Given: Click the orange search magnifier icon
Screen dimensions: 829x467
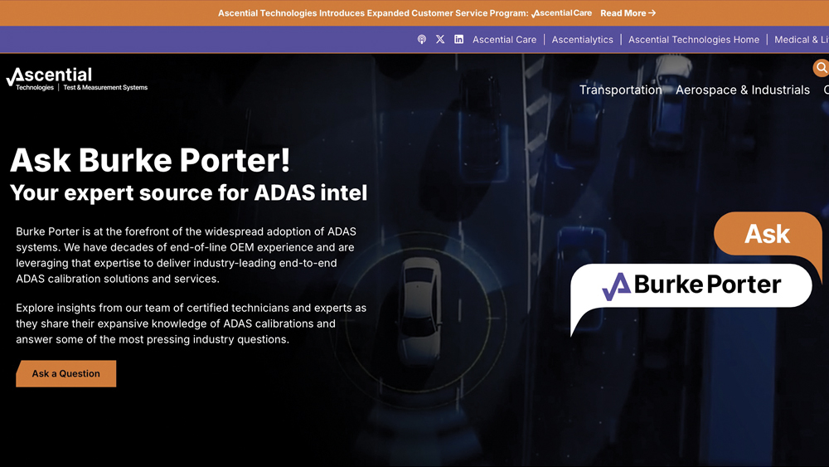Looking at the screenshot, I should tap(821, 68).
